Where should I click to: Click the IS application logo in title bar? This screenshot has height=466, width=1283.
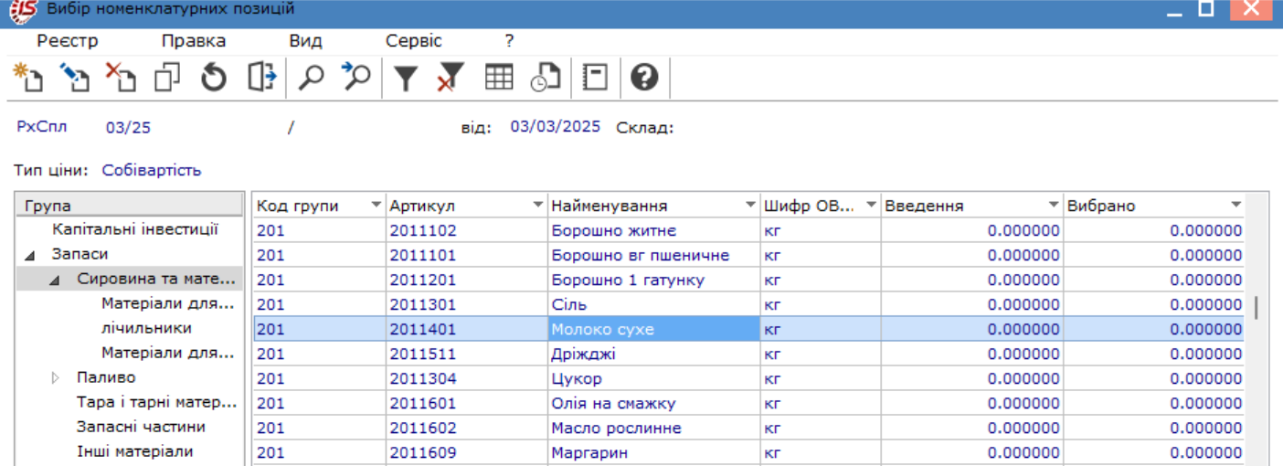coord(23,10)
